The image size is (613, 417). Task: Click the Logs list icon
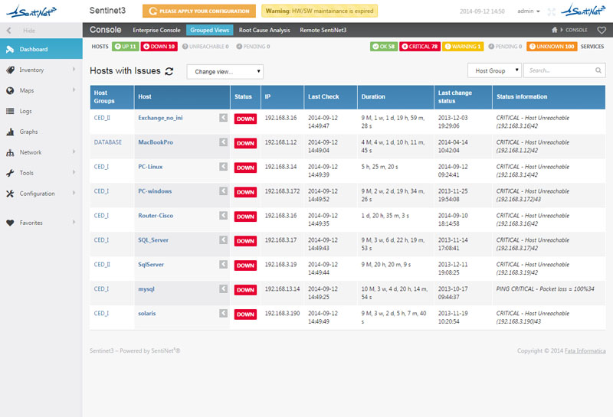tap(11, 111)
